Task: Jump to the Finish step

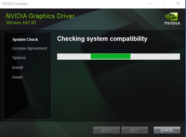Action: point(17,77)
